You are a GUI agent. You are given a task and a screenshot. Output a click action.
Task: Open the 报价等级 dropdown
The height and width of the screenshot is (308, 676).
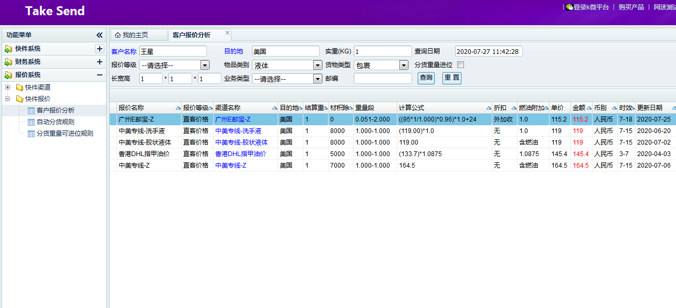[205, 65]
